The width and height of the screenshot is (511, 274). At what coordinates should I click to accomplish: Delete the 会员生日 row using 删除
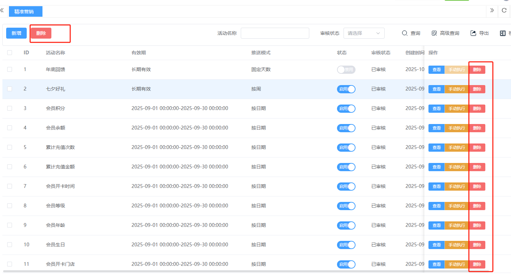(x=477, y=245)
